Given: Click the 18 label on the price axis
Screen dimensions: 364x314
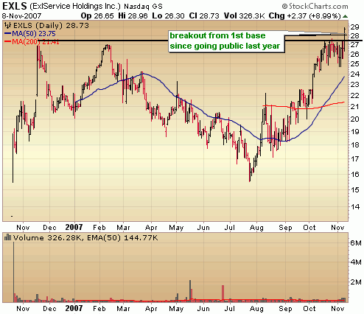Looking at the screenshot, I should [x=355, y=144].
